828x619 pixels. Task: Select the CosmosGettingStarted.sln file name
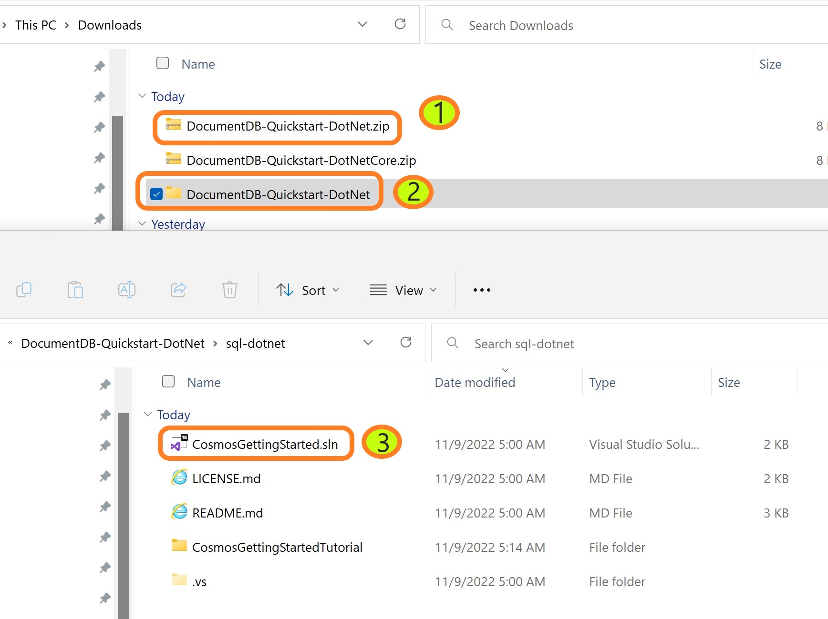265,445
